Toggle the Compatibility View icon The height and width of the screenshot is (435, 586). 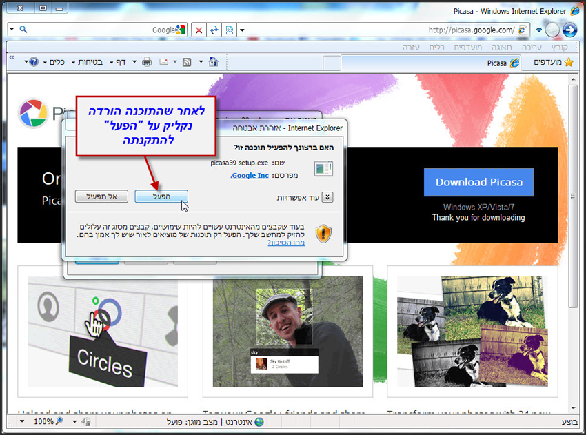coord(230,30)
